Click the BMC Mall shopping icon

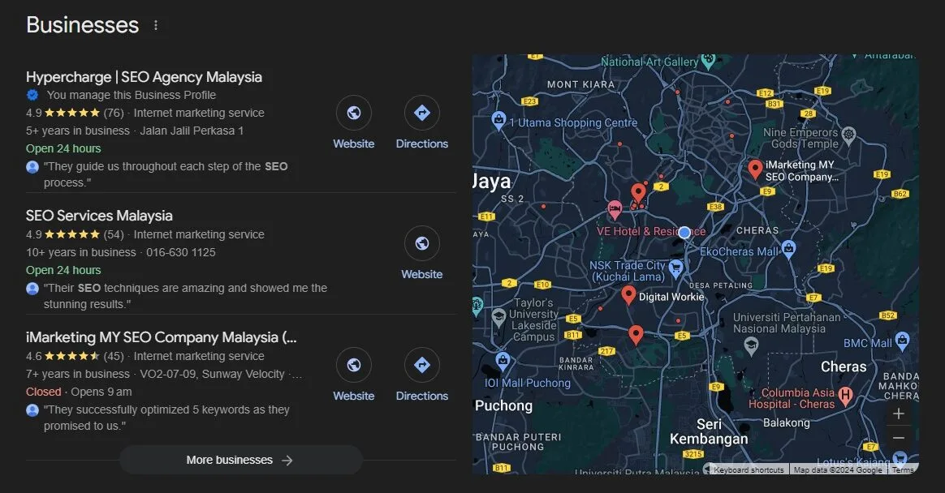(x=902, y=340)
